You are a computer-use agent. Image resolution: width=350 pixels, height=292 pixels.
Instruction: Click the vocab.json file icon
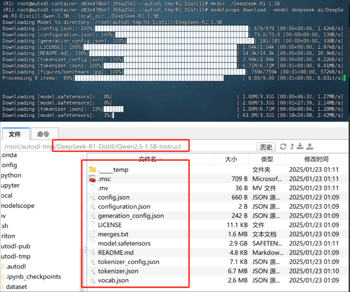tap(92, 280)
